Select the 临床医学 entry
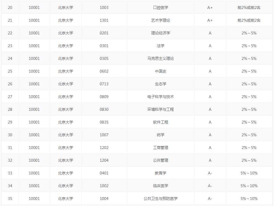The width and height of the screenshot is (274, 206). click(161, 186)
